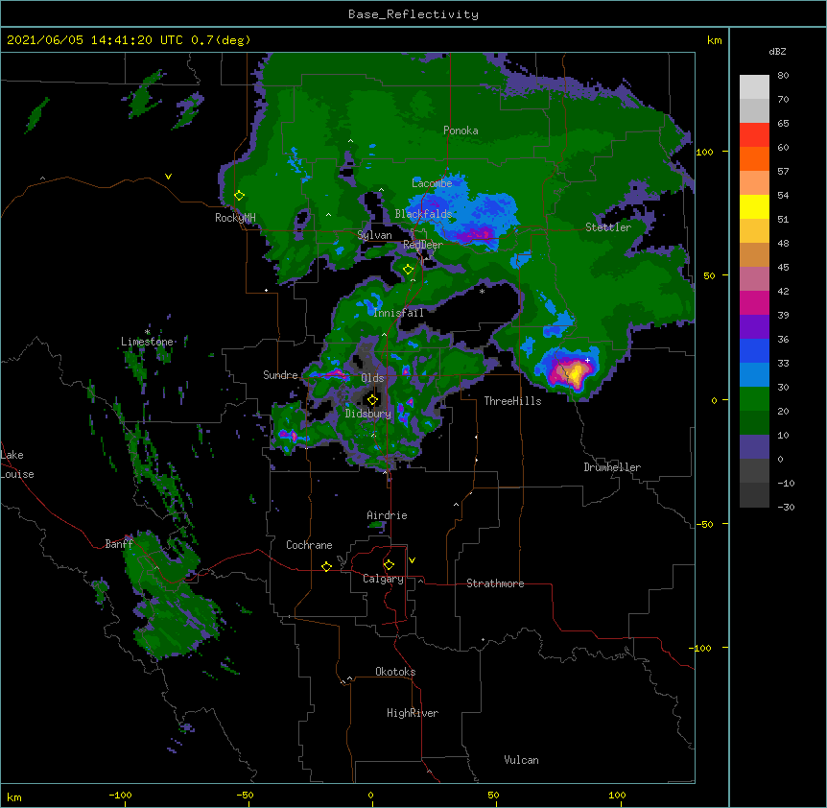Select the Olds label
The width and height of the screenshot is (827, 808).
372,378
